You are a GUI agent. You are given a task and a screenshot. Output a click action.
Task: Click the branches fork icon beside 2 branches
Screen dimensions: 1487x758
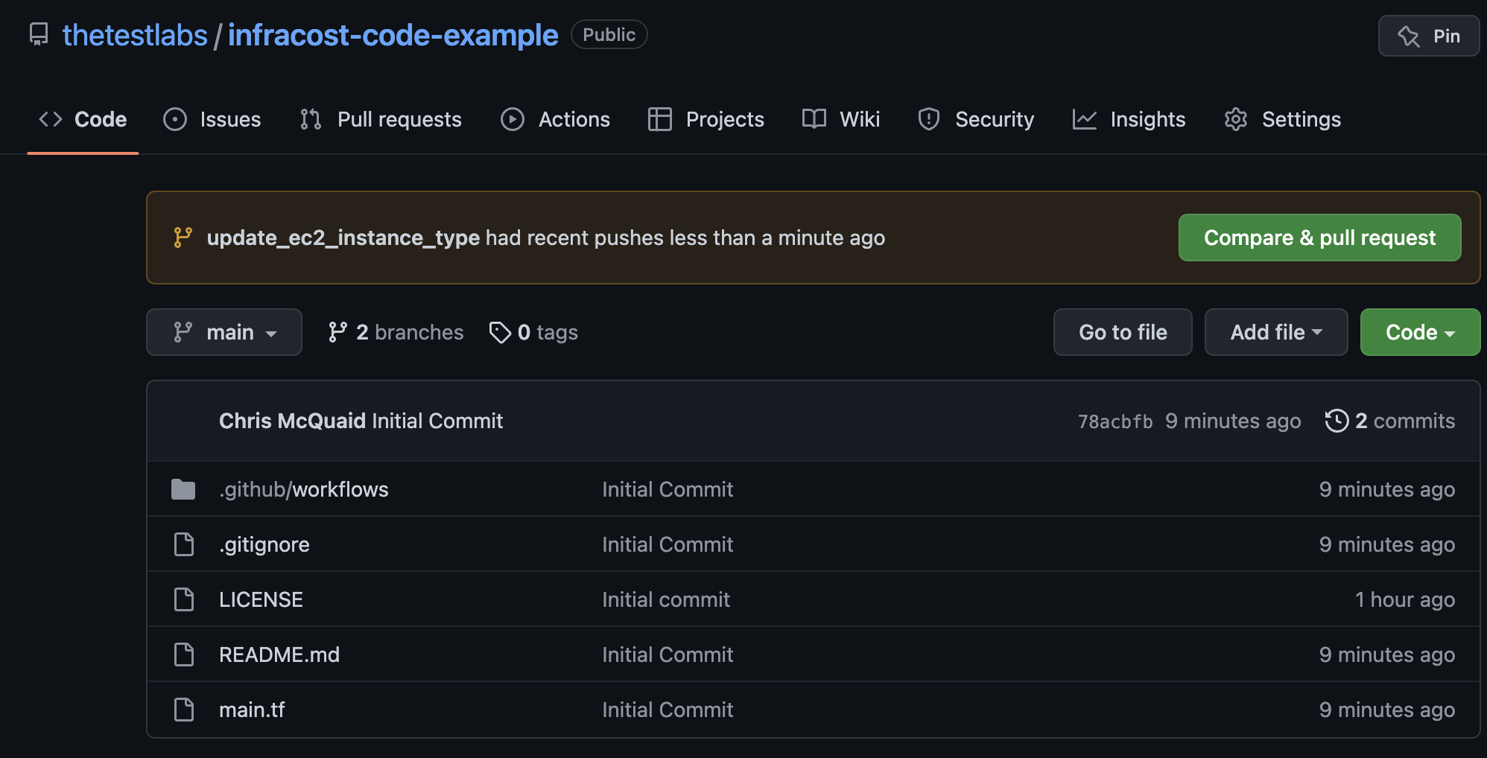337,332
